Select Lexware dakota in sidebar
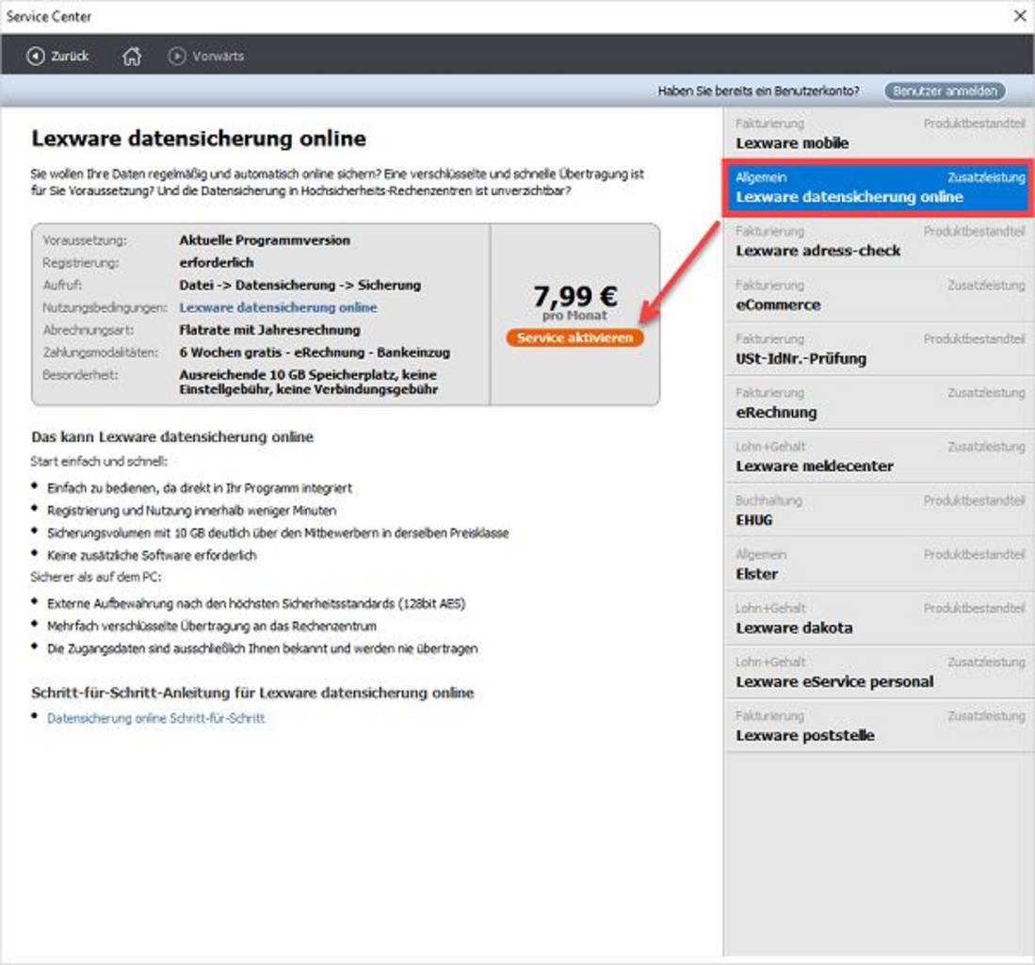 click(x=880, y=618)
